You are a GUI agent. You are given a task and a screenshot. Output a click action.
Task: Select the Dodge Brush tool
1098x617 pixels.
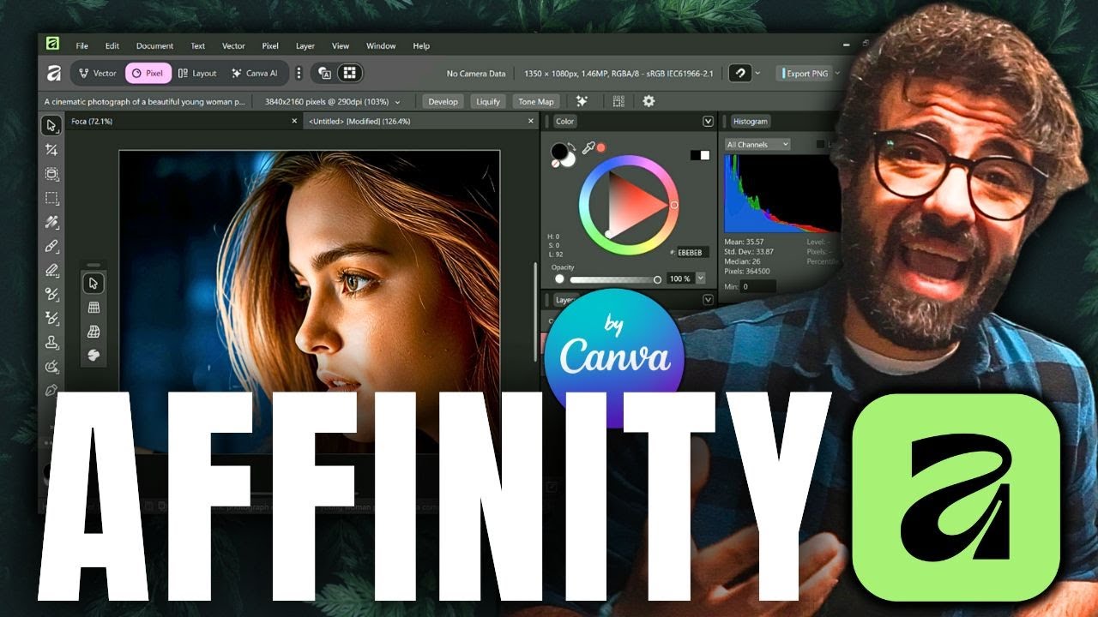coord(51,294)
